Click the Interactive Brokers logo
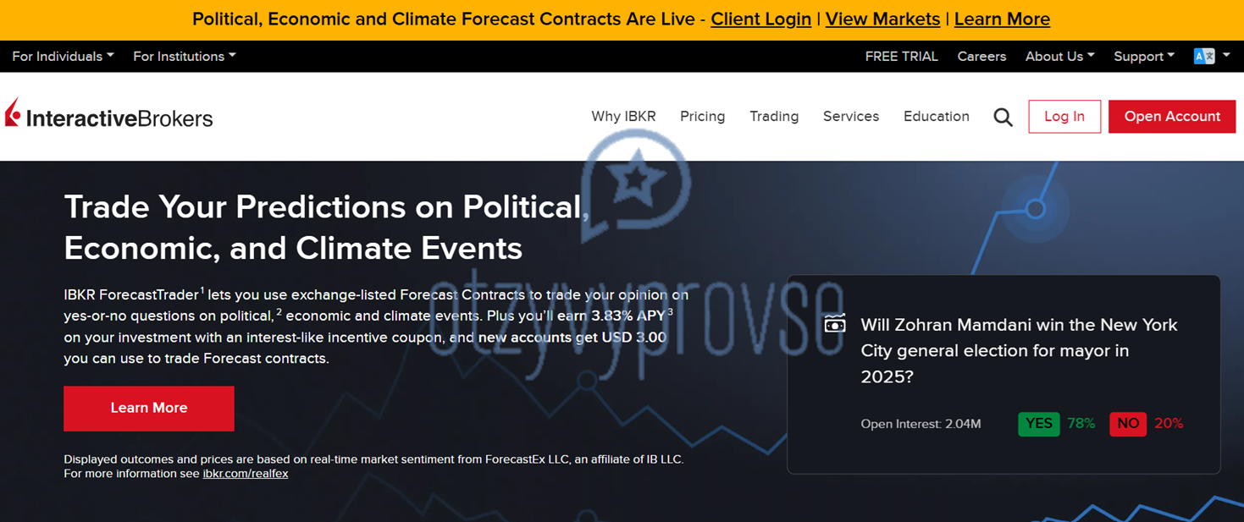 pos(108,115)
